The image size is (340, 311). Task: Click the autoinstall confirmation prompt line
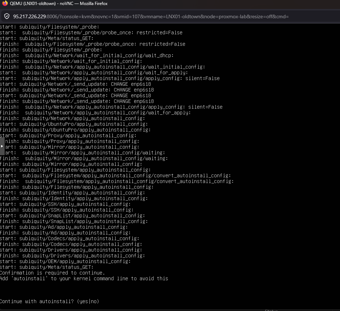pyautogui.click(x=49, y=301)
